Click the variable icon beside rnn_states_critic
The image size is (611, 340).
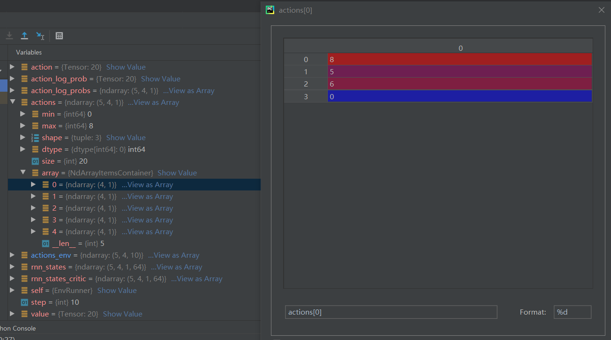pos(24,278)
